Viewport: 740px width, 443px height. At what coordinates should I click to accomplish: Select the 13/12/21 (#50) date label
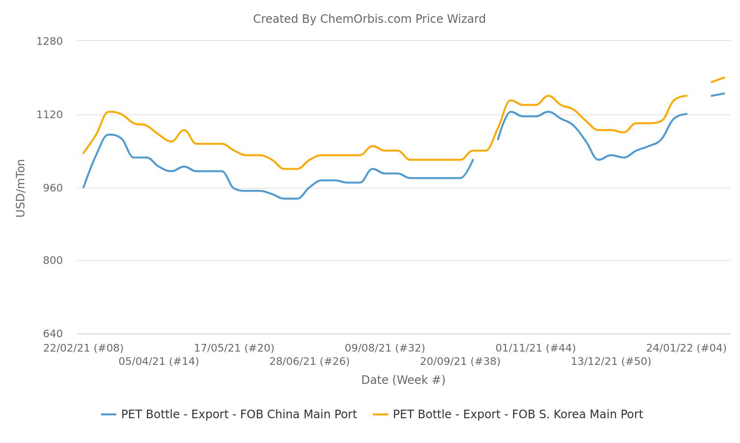point(611,362)
